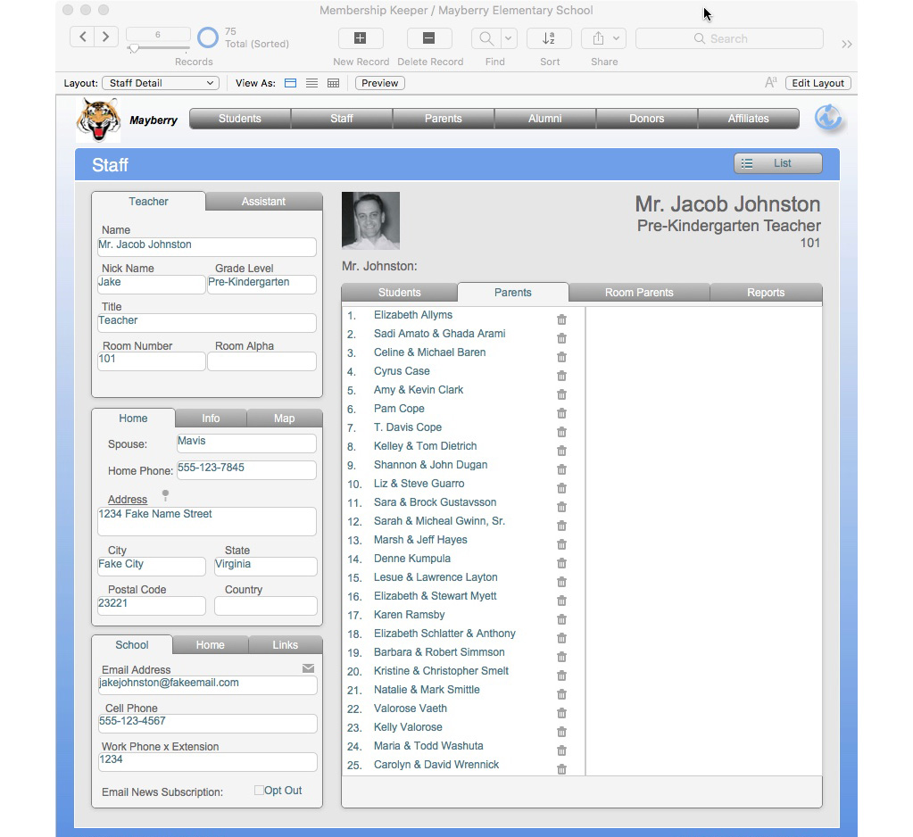
Task: Click the Home Phone field
Action: click(x=246, y=470)
